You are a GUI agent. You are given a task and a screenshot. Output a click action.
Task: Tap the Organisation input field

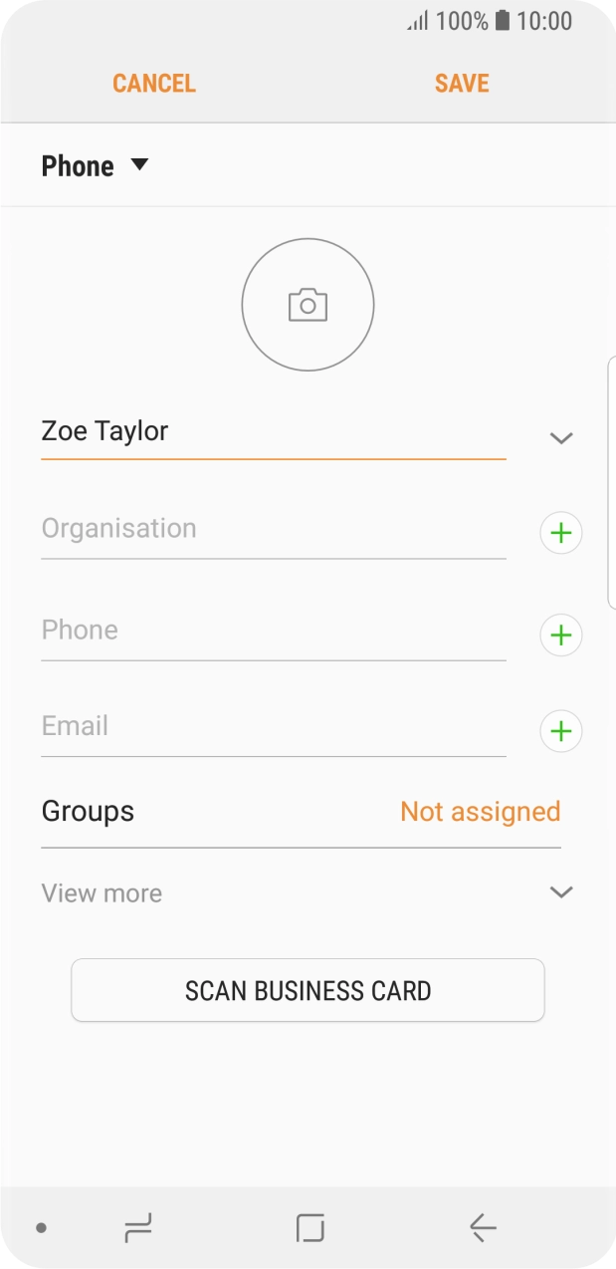(x=273, y=529)
